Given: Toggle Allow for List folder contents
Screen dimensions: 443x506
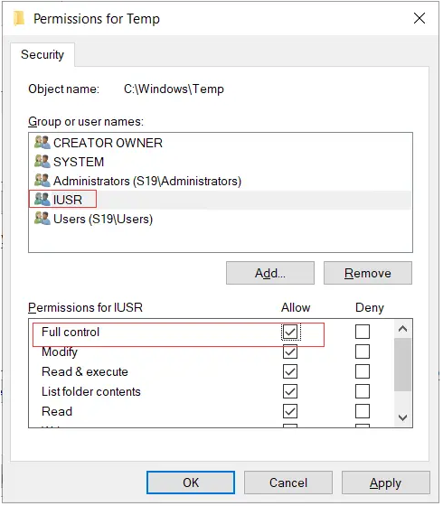Looking at the screenshot, I should (290, 392).
